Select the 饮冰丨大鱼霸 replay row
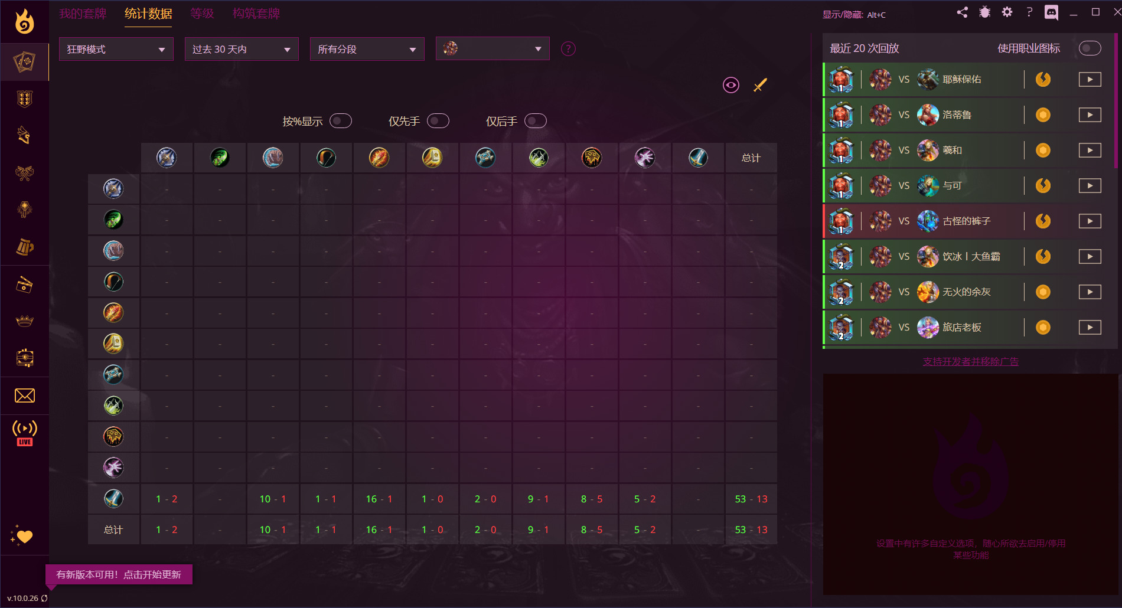 [x=968, y=256]
